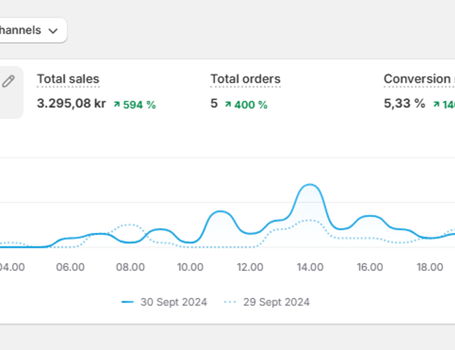Toggle the 29 Sept 2024 legend label
455x350 pixels.
click(x=276, y=302)
